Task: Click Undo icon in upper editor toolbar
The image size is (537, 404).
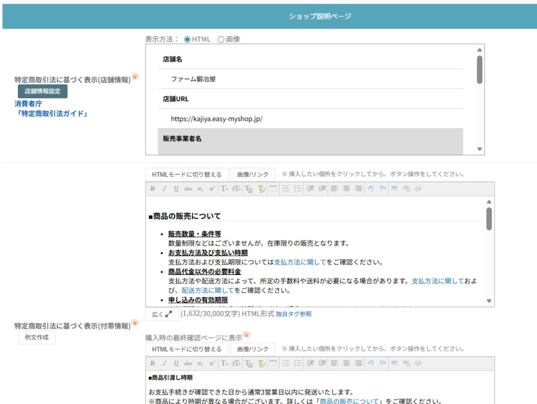Action: click(371, 189)
